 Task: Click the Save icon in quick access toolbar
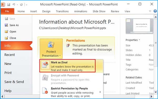pos(9,5)
